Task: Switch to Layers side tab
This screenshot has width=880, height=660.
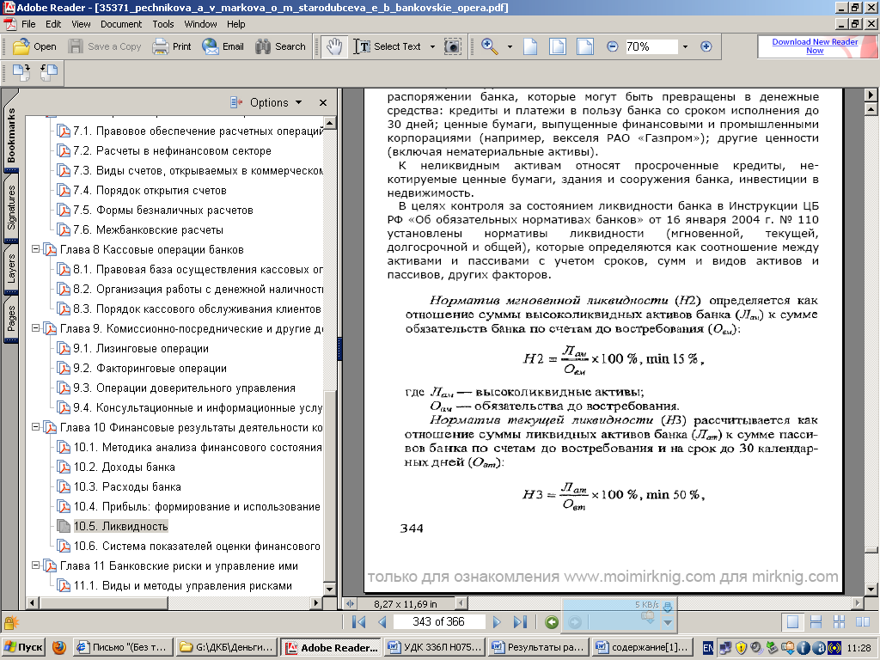Action: pyautogui.click(x=11, y=269)
